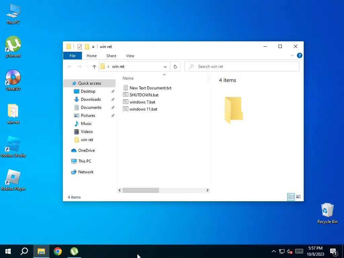This screenshot has width=344, height=258.
Task: Click the Back navigation arrow
Action: pyautogui.click(x=70, y=67)
